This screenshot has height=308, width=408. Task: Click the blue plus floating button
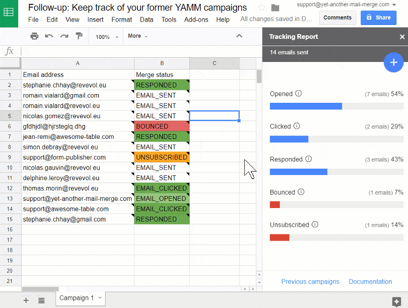click(394, 62)
